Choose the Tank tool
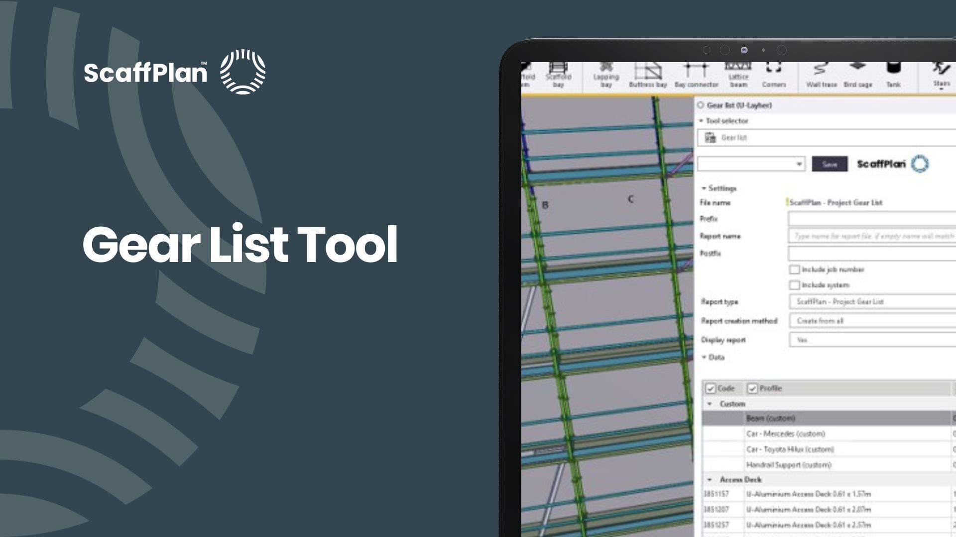956x537 pixels. click(x=893, y=75)
